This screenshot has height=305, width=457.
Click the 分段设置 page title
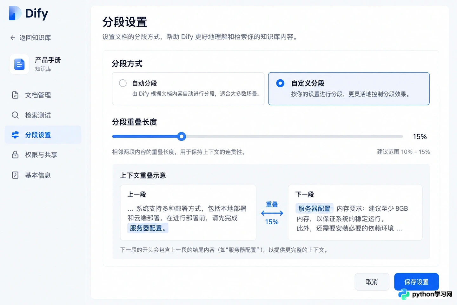point(125,22)
